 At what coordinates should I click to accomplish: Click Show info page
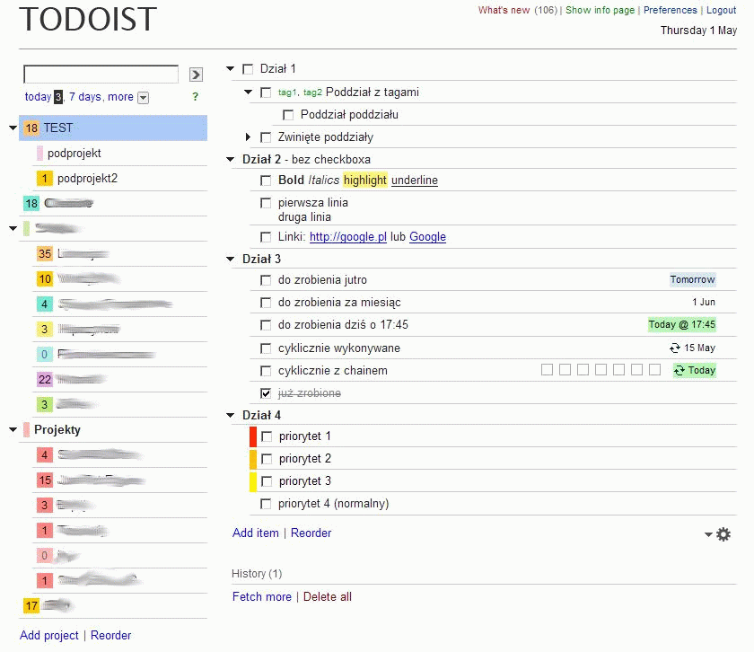[x=600, y=10]
